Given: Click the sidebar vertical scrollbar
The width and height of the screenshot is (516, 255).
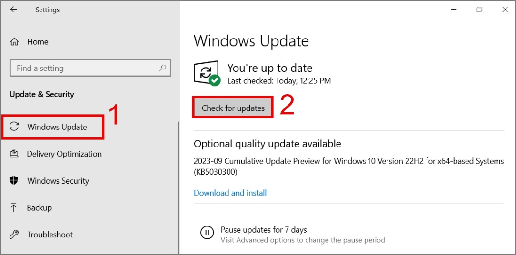Looking at the screenshot, I should 179,186.
